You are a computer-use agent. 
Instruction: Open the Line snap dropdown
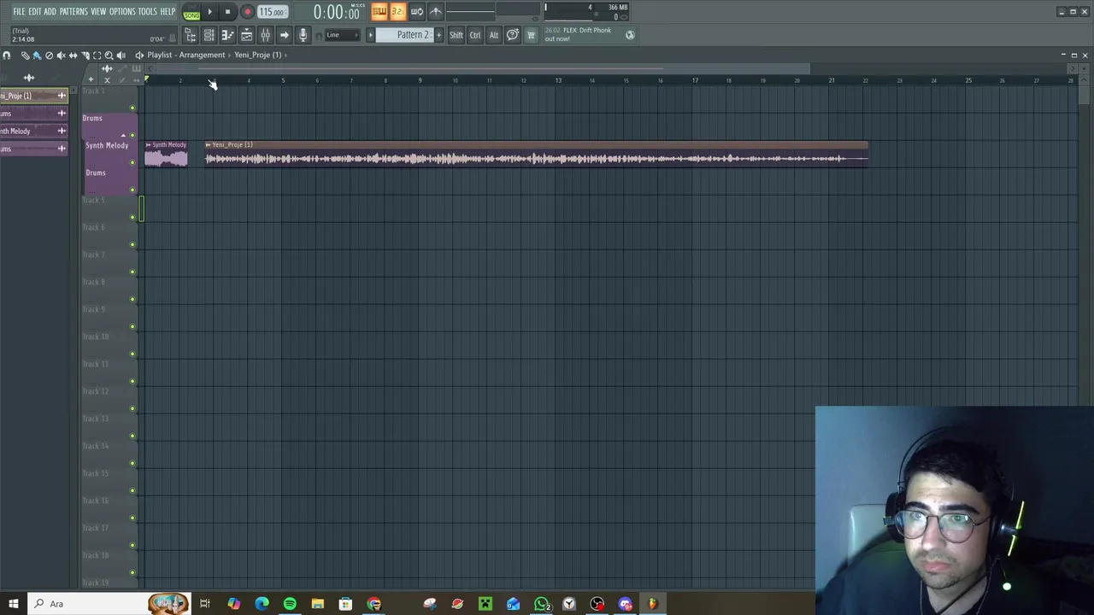(343, 35)
